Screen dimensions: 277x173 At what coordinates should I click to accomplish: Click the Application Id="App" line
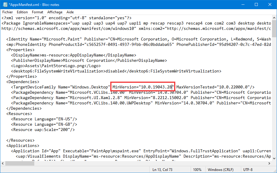(x=141, y=151)
